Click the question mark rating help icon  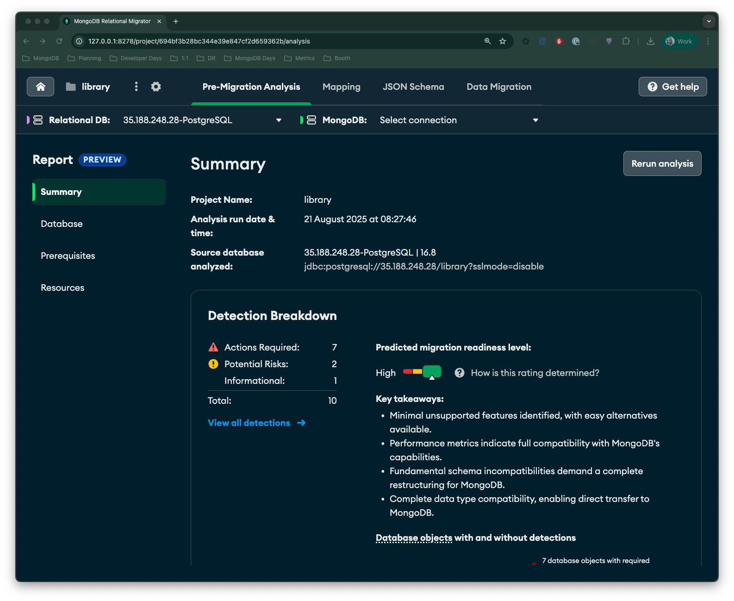pos(459,373)
